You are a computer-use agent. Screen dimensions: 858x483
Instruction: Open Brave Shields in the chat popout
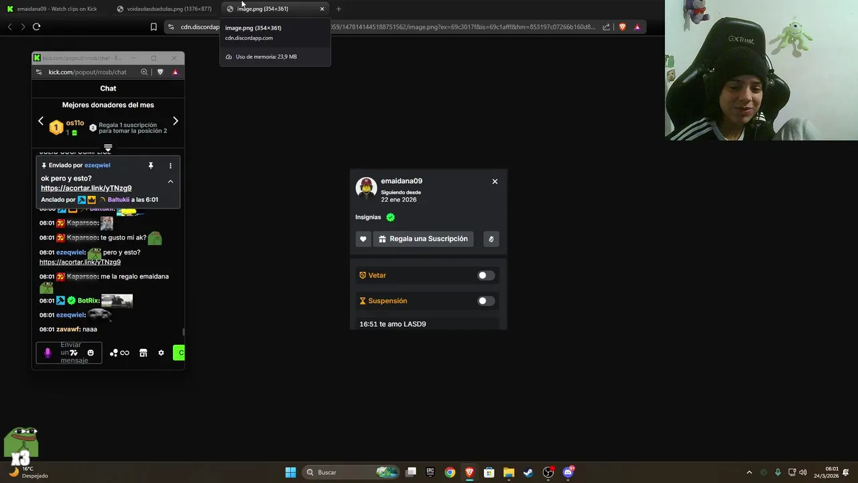tap(160, 72)
